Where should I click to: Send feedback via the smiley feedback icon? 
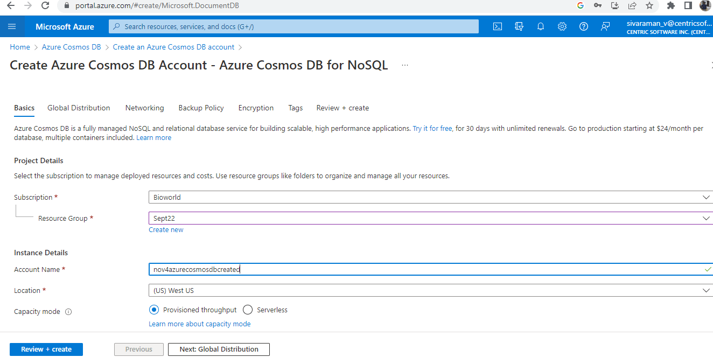(605, 26)
